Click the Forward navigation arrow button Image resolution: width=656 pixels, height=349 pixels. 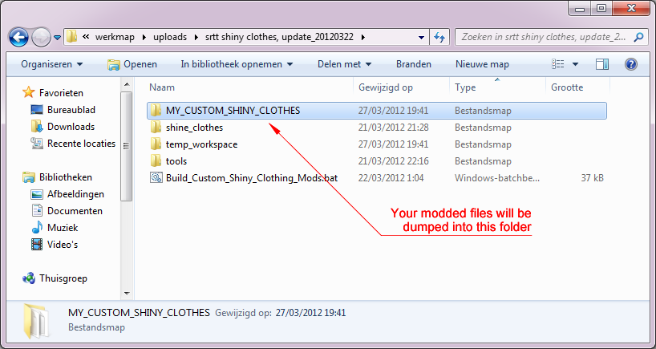(x=41, y=37)
